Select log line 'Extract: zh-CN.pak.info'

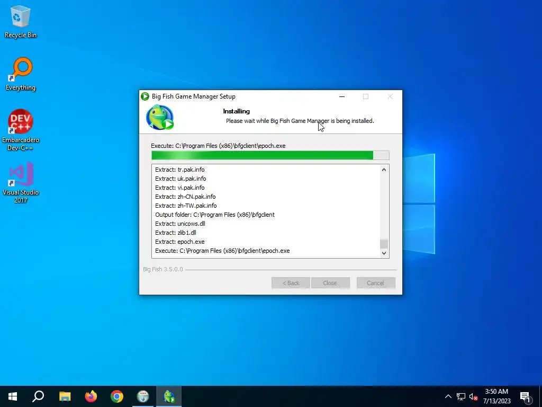(185, 197)
